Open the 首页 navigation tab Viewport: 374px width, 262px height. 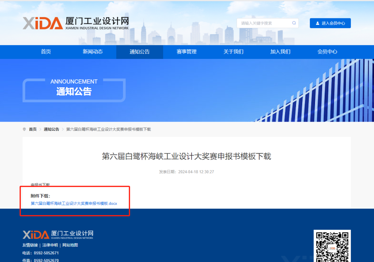point(46,52)
